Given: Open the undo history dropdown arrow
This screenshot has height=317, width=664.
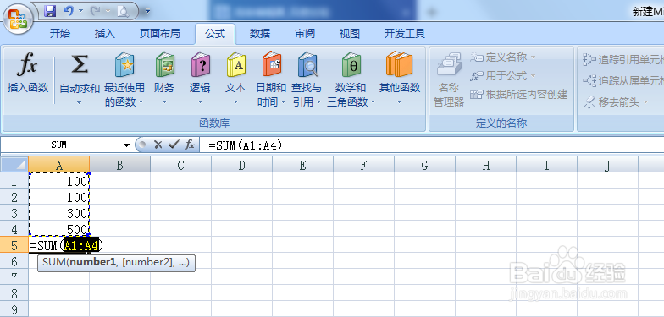Looking at the screenshot, I should point(80,10).
